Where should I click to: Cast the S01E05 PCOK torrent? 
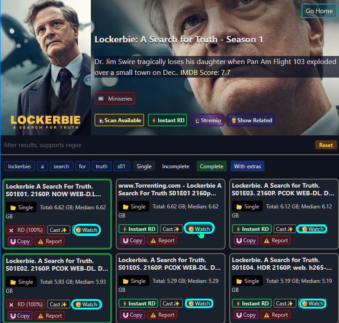171,303
